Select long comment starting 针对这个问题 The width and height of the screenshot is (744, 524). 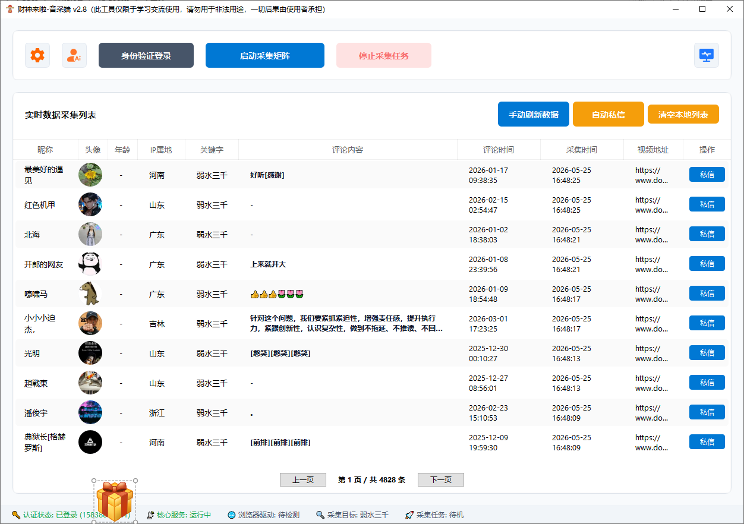(346, 323)
